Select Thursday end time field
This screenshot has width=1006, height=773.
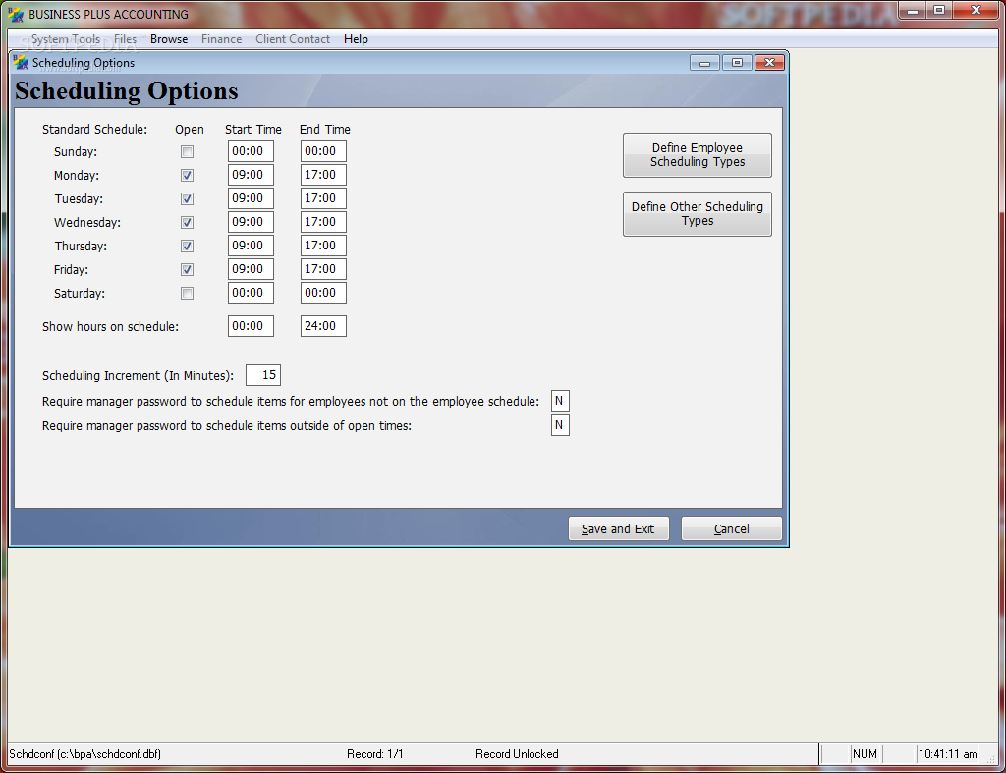coord(323,246)
